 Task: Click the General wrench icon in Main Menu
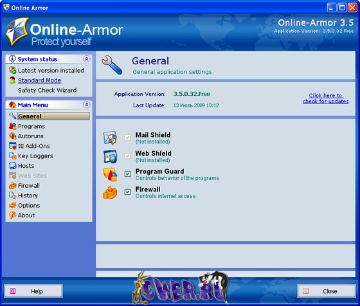[x=12, y=116]
